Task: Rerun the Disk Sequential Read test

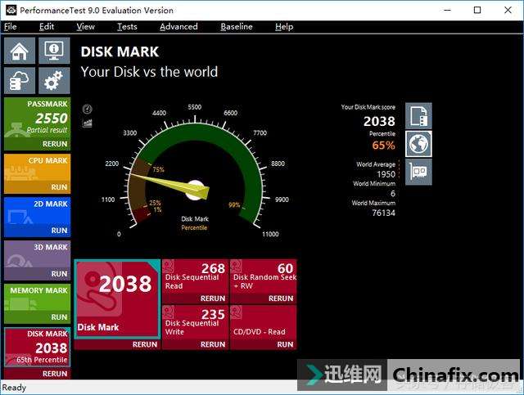Action: pos(213,298)
